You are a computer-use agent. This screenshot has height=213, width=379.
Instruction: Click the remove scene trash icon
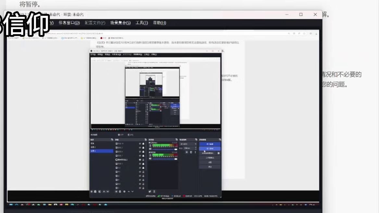95,192
